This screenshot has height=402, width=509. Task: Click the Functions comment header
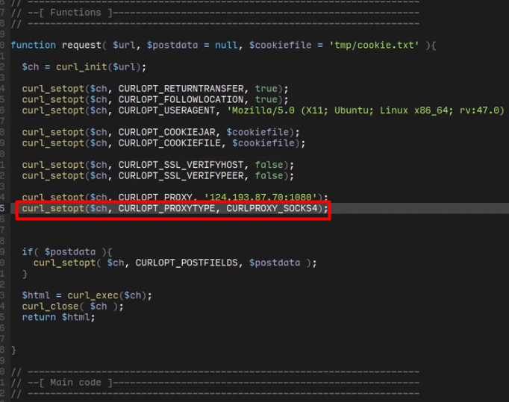(x=75, y=13)
